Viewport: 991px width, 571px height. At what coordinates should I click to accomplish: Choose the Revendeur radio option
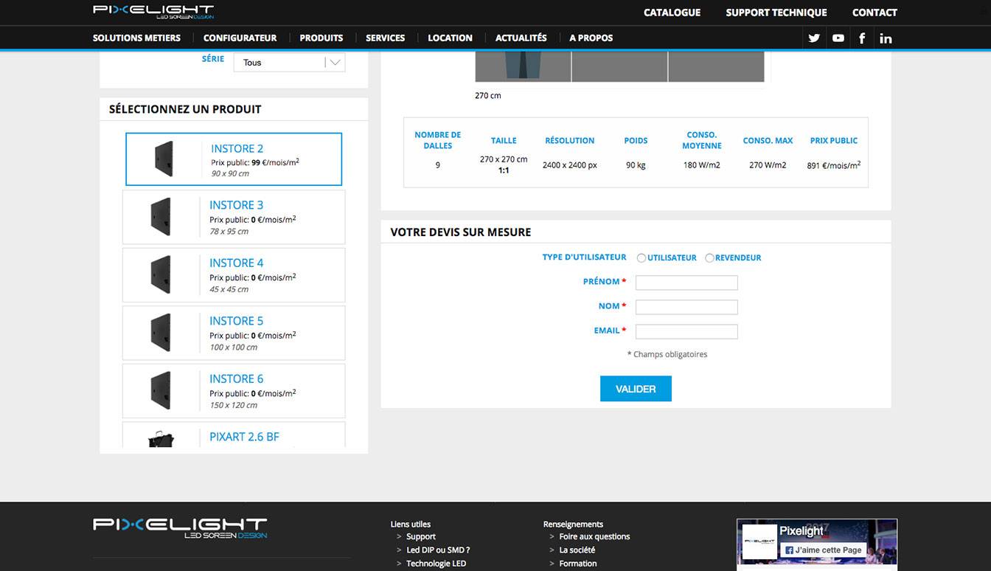click(x=709, y=258)
